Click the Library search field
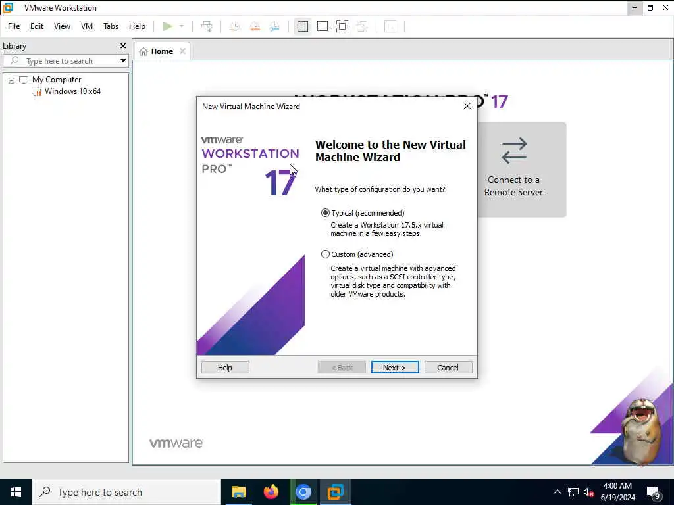The image size is (674, 505). coord(60,61)
